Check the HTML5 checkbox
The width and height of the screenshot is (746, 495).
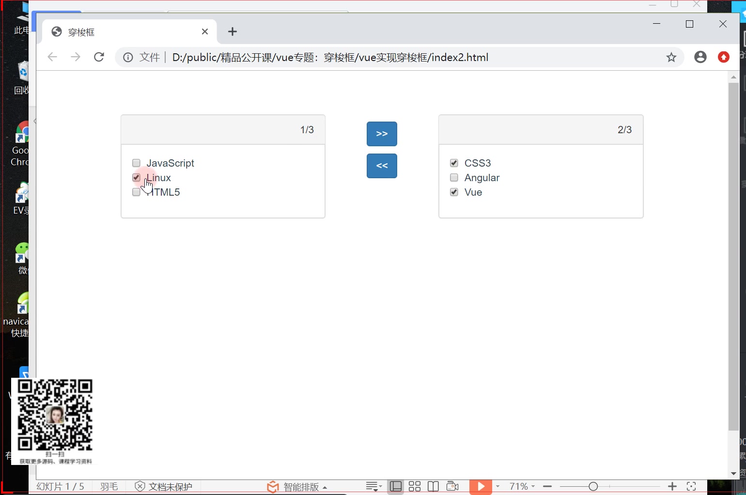[136, 192]
